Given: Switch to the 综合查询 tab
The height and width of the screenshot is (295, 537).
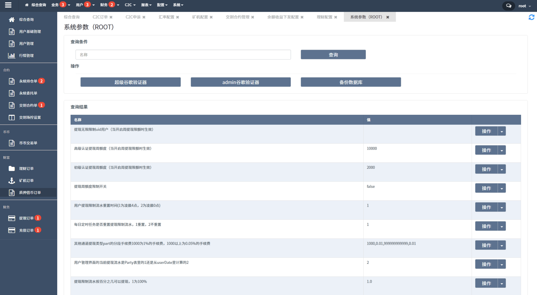Looking at the screenshot, I should [x=72, y=17].
